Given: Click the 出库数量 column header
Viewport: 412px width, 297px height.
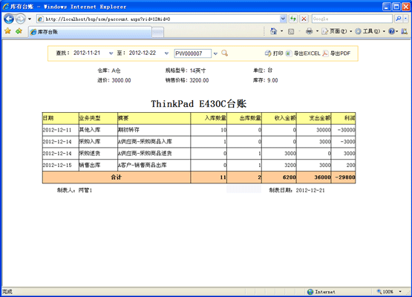Looking at the screenshot, I should tap(244, 118).
